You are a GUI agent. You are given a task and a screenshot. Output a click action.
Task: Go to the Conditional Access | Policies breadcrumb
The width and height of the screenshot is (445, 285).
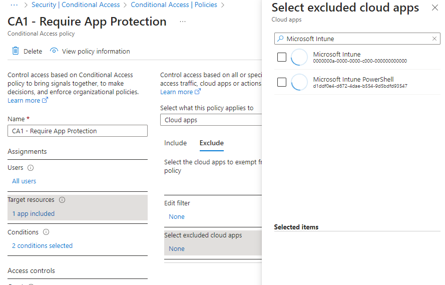(x=174, y=5)
